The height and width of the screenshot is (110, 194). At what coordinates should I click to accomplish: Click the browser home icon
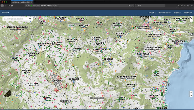tap(12, 6)
